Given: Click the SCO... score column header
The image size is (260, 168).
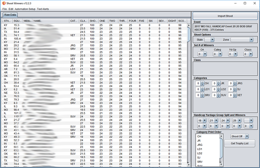Looking at the screenshot, I should point(182,21).
